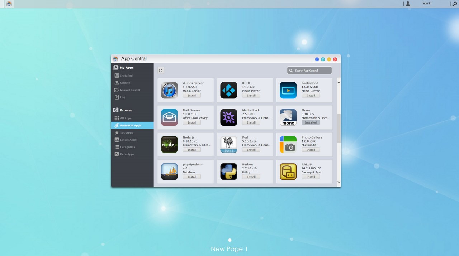
Task: Open the Photo Gallery app icon
Action: [288, 145]
